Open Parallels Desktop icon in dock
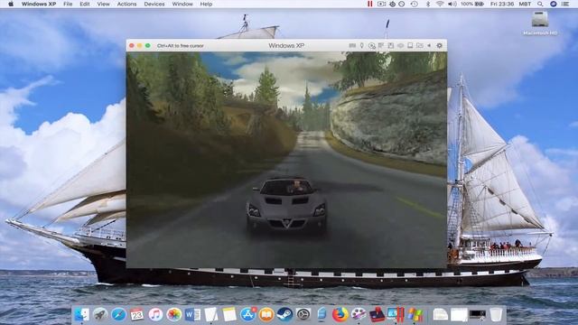 coord(396,315)
